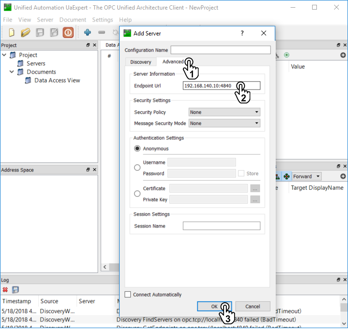
Task: Click the green circle icon in Attributes panel
Action: [287, 55]
